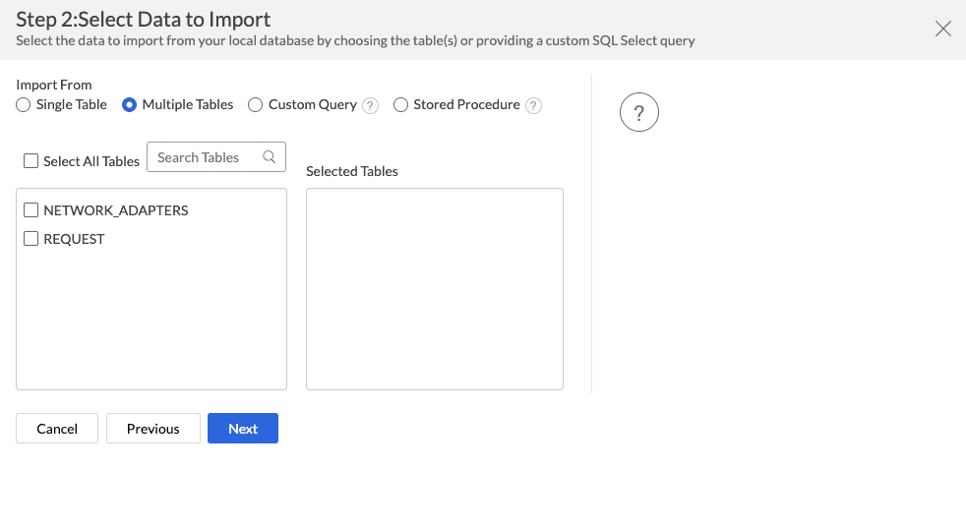This screenshot has width=966, height=529.
Task: Close the Select Data to Import dialog
Action: click(x=942, y=29)
